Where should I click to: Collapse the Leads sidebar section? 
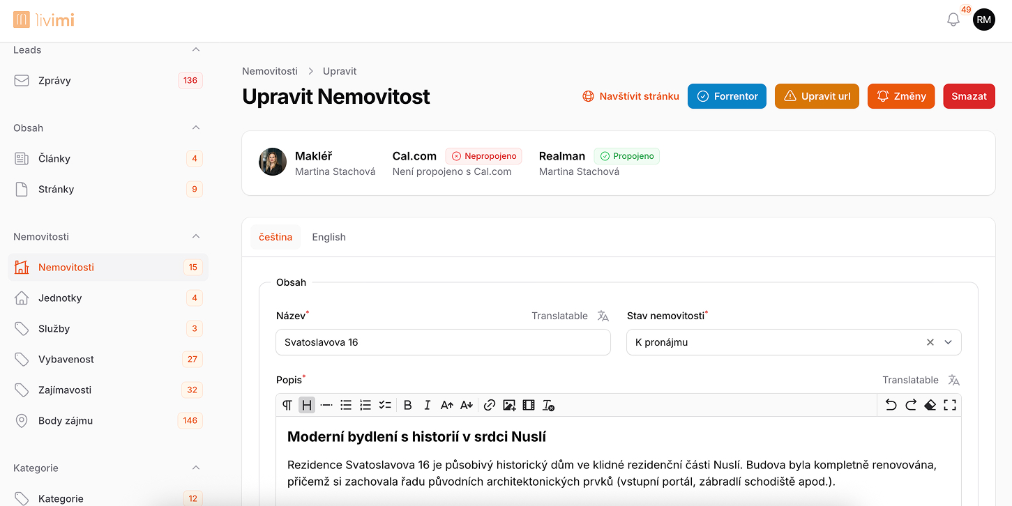click(196, 49)
